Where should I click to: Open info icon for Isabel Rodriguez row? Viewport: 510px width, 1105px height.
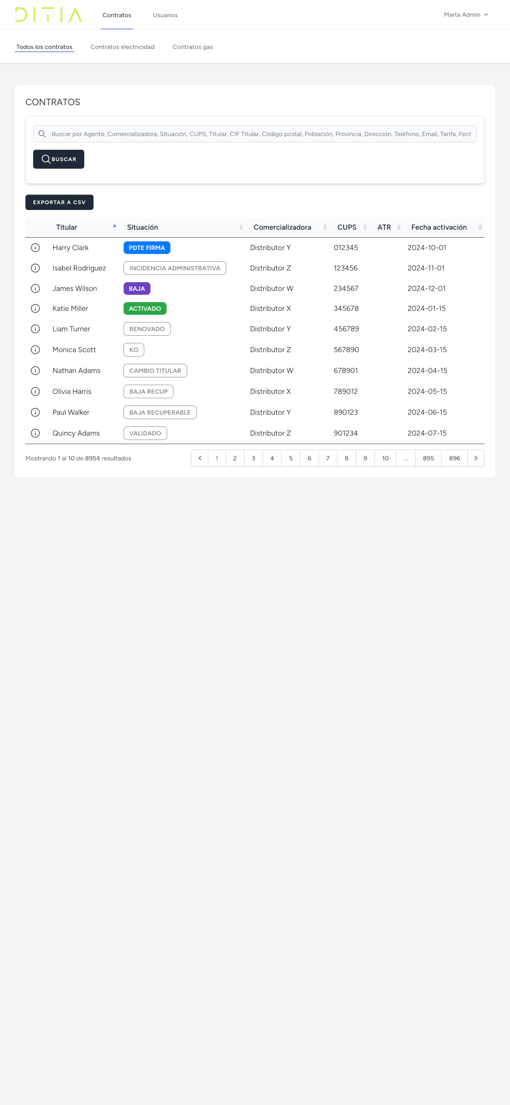[35, 268]
